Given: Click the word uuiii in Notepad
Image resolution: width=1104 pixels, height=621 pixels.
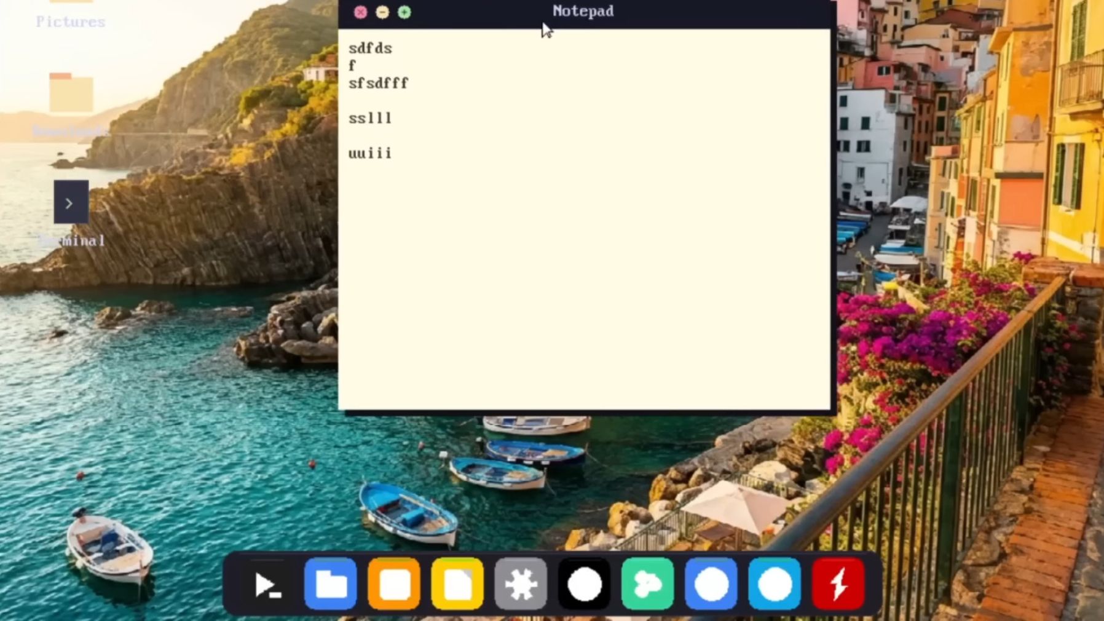Looking at the screenshot, I should [371, 153].
